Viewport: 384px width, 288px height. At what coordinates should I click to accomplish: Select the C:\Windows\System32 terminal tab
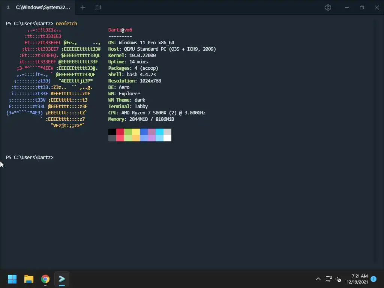[38, 7]
